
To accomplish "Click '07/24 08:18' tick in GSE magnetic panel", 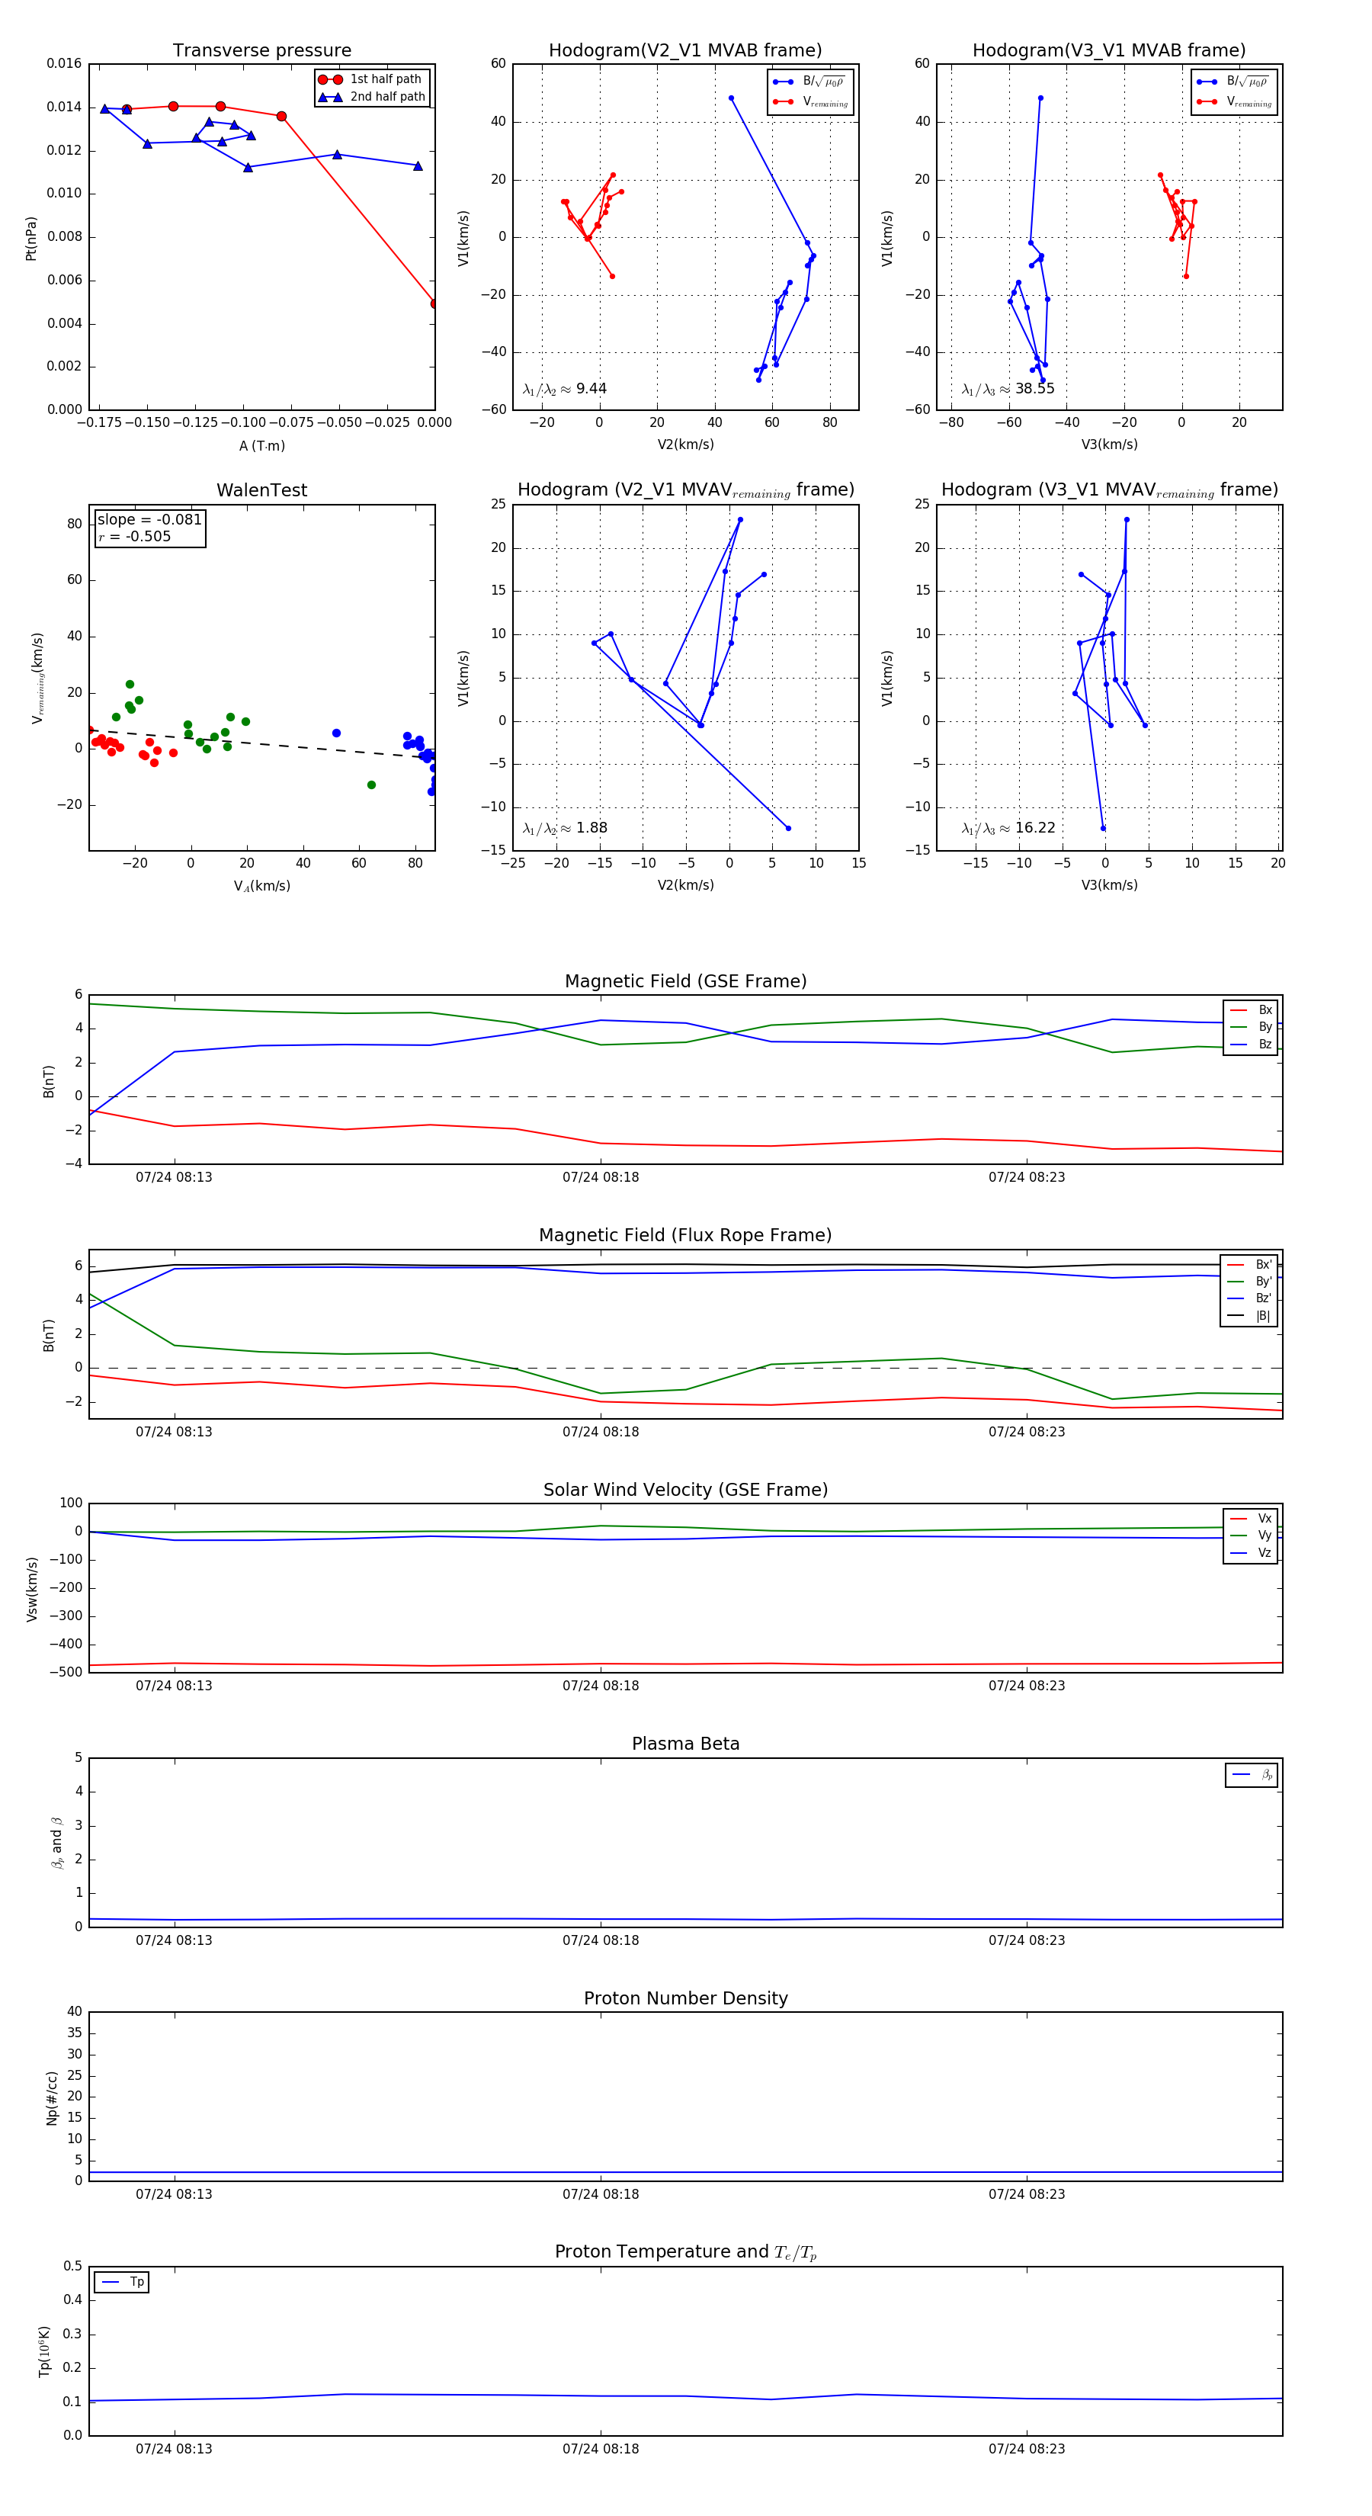I will click(x=601, y=1178).
